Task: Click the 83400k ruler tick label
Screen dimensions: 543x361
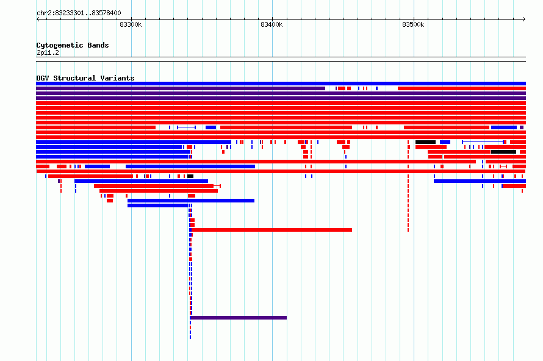Action: coord(271,24)
